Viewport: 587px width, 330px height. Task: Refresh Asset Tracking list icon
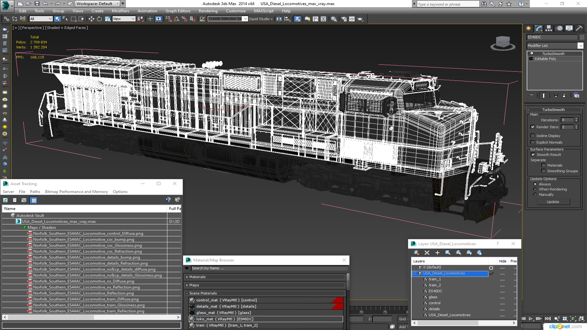click(6, 200)
